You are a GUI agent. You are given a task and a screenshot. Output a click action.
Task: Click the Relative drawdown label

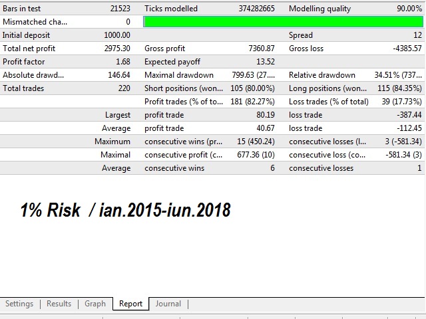[322, 75]
